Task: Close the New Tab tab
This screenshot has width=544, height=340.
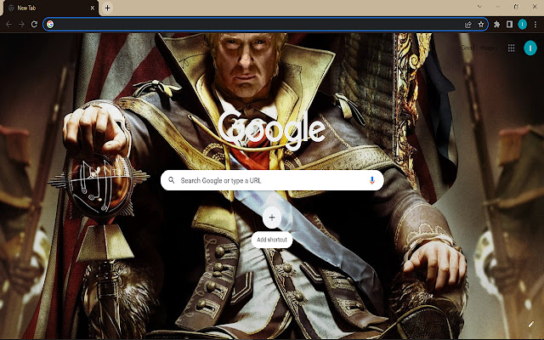Action: [x=93, y=8]
